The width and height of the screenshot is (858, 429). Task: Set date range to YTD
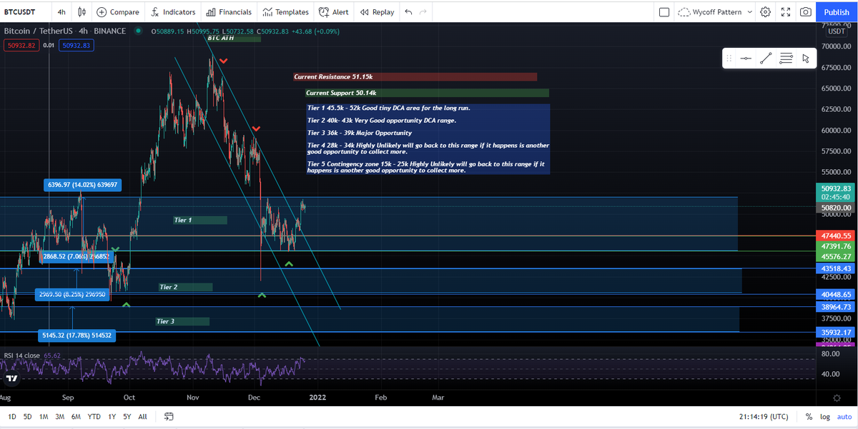point(94,416)
